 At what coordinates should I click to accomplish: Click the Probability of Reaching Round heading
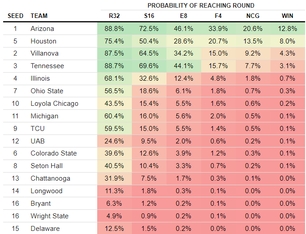tap(200, 5)
